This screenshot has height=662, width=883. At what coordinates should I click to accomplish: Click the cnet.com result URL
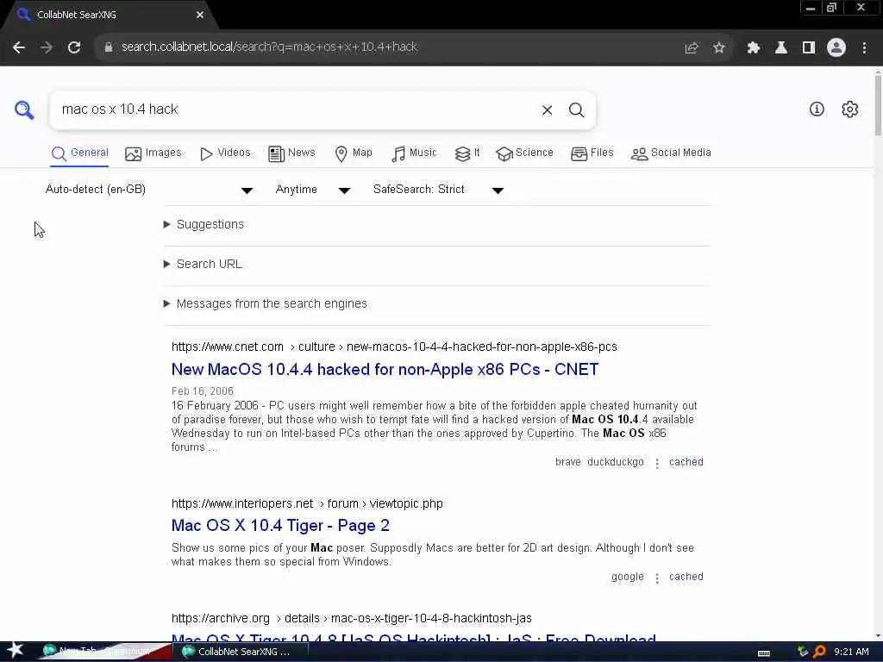click(394, 347)
